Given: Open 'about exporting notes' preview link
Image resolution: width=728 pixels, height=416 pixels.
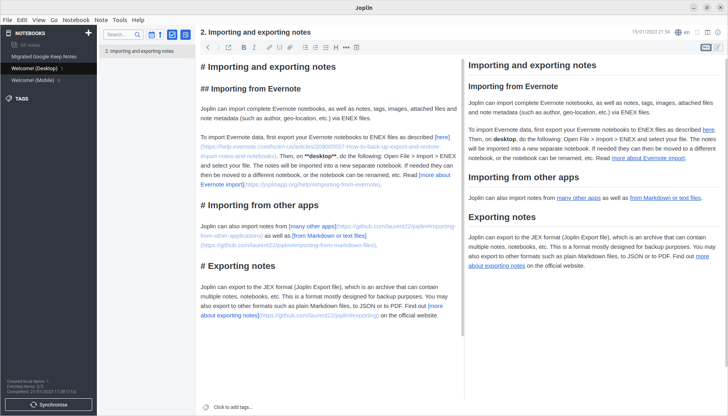Looking at the screenshot, I should click(497, 266).
